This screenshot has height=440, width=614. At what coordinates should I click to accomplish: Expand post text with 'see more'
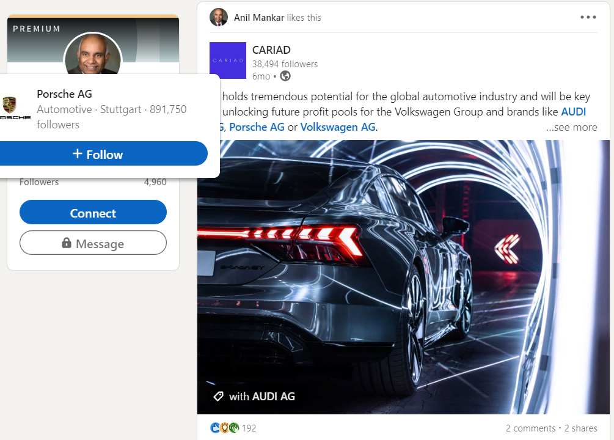click(571, 127)
